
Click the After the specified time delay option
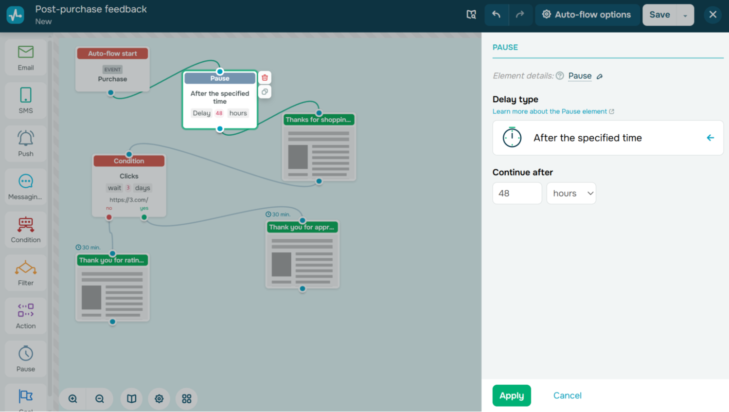[608, 138]
